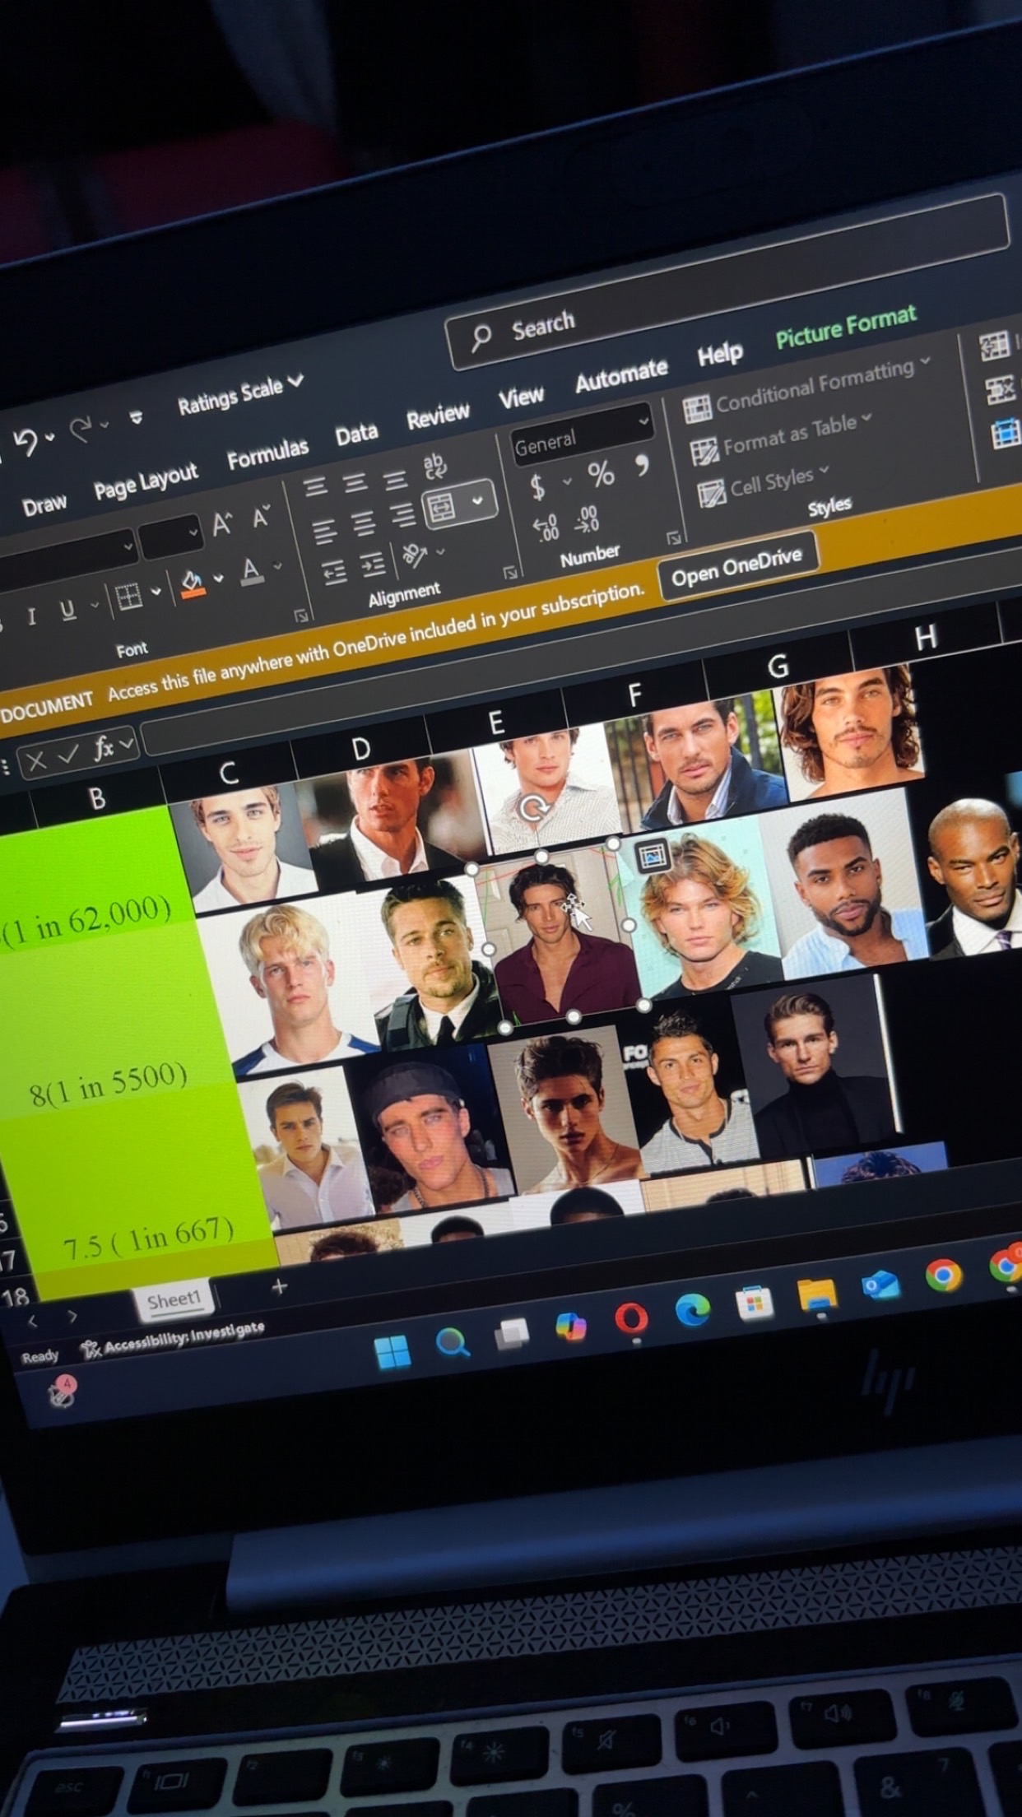Switch to the Picture Format tab

[x=845, y=327]
